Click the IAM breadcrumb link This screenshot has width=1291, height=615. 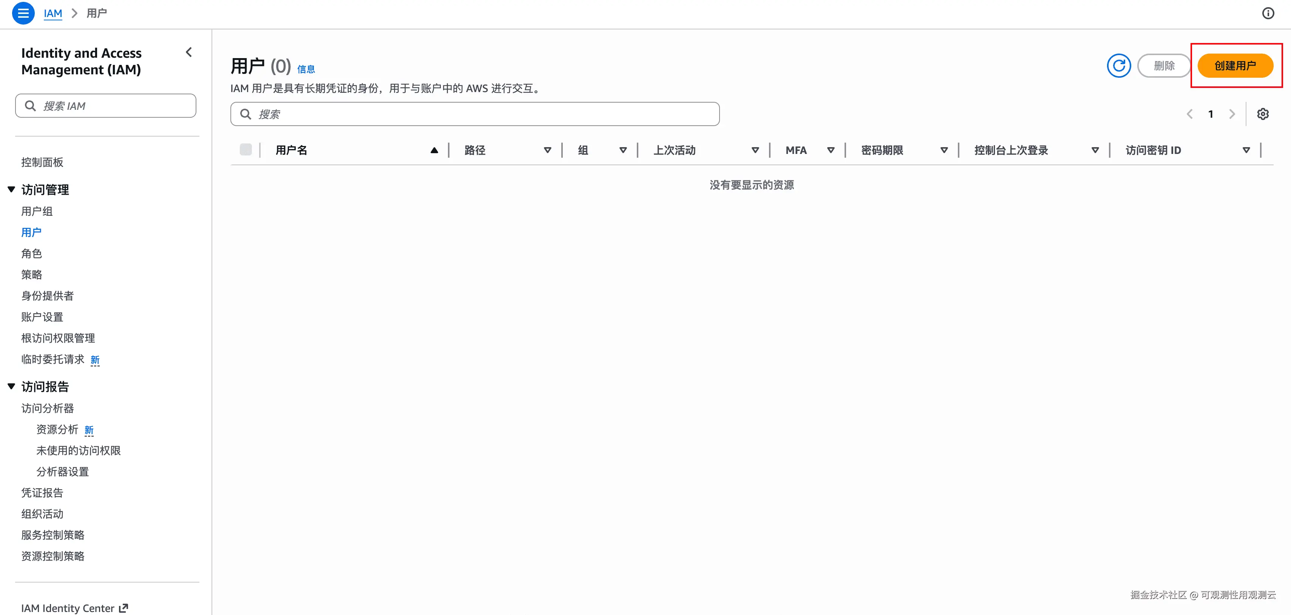pyautogui.click(x=53, y=13)
